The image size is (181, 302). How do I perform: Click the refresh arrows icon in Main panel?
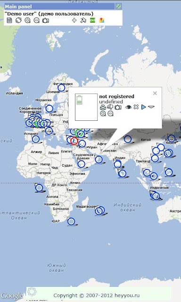[18, 20]
